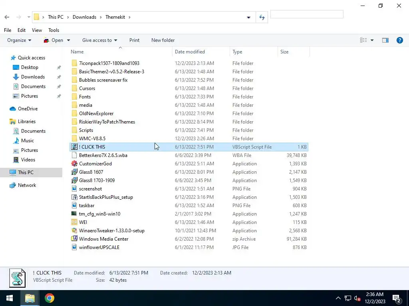Expand the chevron after Themekit in path
The image size is (409, 306).
[x=129, y=17]
